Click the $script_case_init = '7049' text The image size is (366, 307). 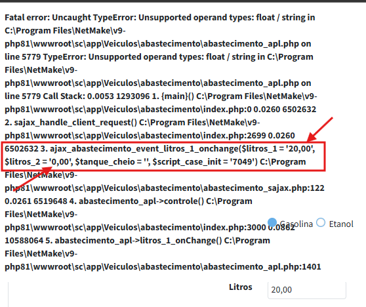[x=205, y=162]
